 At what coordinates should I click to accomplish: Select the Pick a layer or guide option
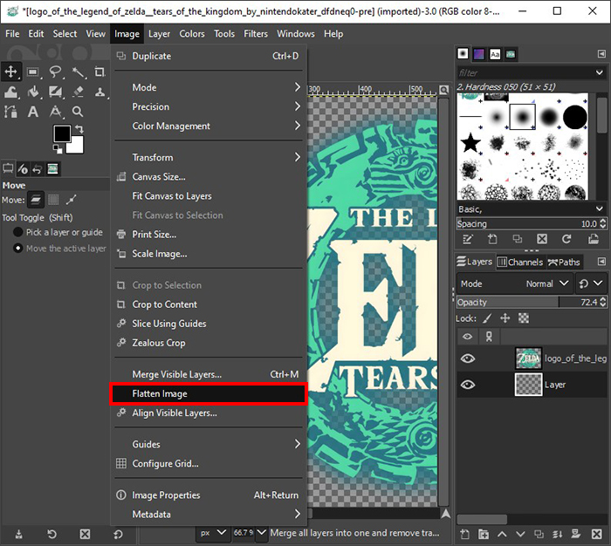[18, 232]
